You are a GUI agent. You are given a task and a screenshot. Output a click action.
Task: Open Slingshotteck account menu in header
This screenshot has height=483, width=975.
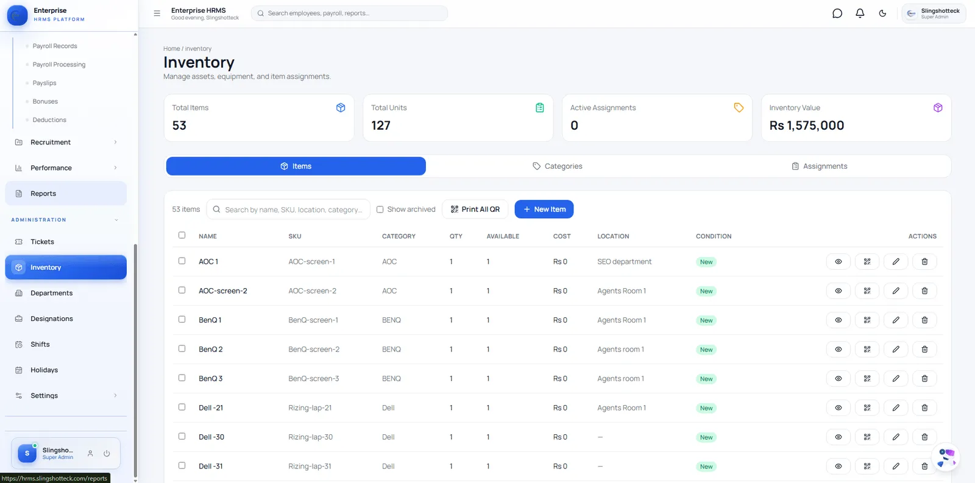point(934,13)
